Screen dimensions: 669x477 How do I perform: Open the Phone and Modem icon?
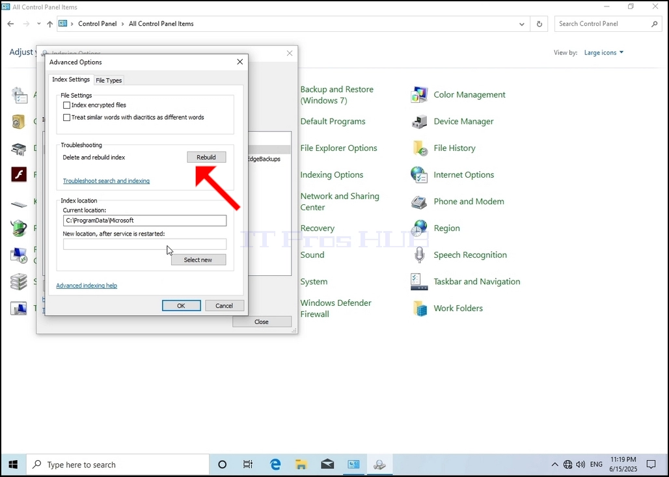coord(419,201)
